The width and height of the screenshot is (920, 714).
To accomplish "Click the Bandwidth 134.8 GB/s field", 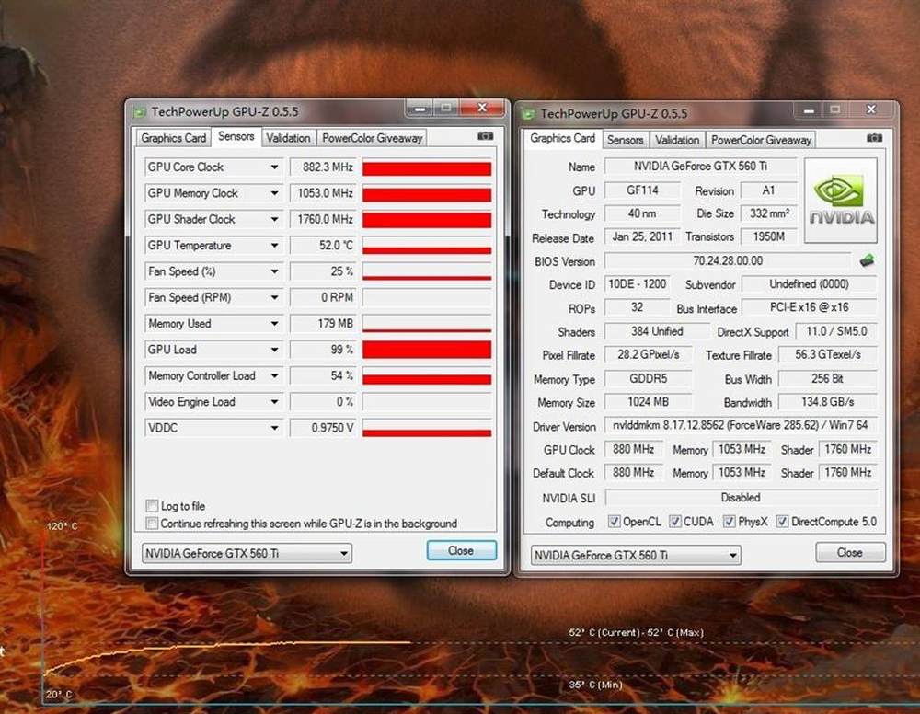I will [828, 402].
